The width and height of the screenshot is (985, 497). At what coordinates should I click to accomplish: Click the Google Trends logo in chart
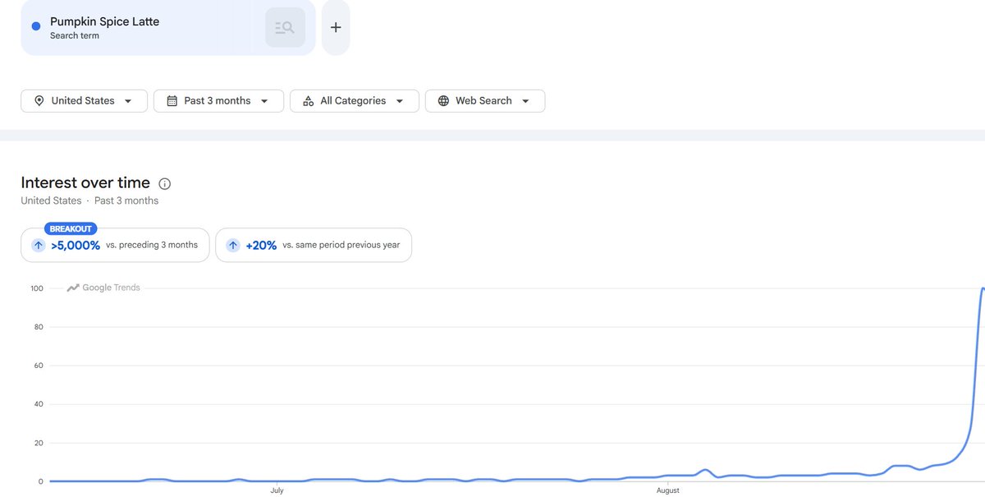point(103,288)
